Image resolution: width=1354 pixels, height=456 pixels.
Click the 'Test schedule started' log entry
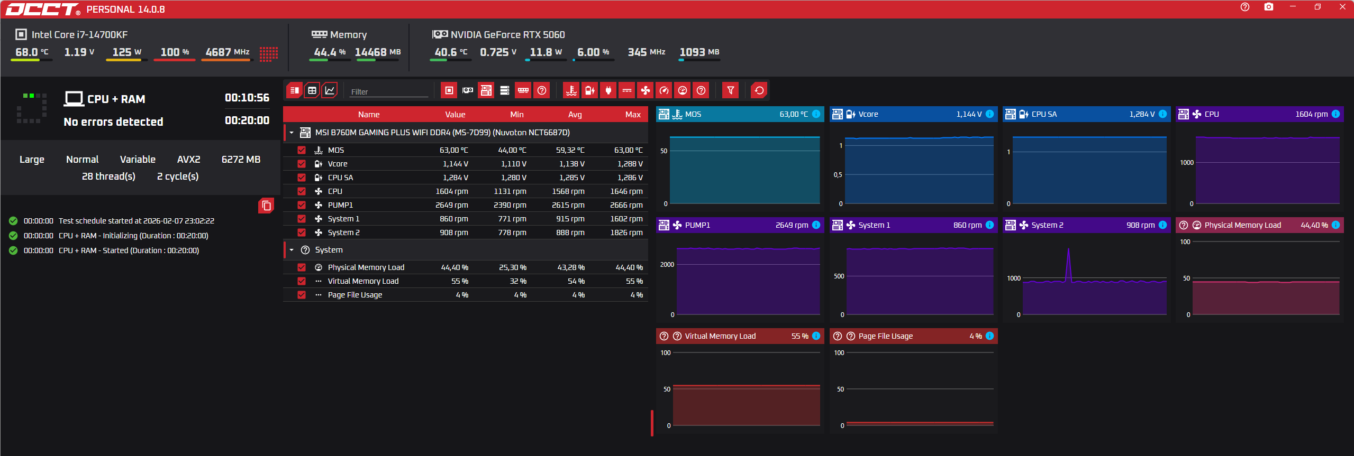click(x=137, y=221)
